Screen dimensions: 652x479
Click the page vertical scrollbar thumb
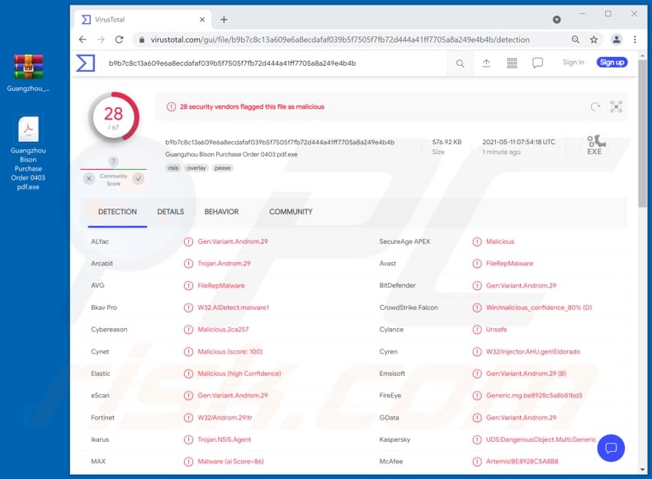click(x=642, y=133)
